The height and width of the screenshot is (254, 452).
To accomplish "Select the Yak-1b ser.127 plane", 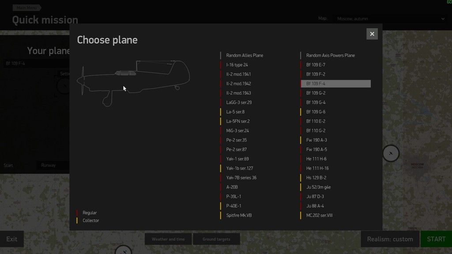I will click(239, 168).
